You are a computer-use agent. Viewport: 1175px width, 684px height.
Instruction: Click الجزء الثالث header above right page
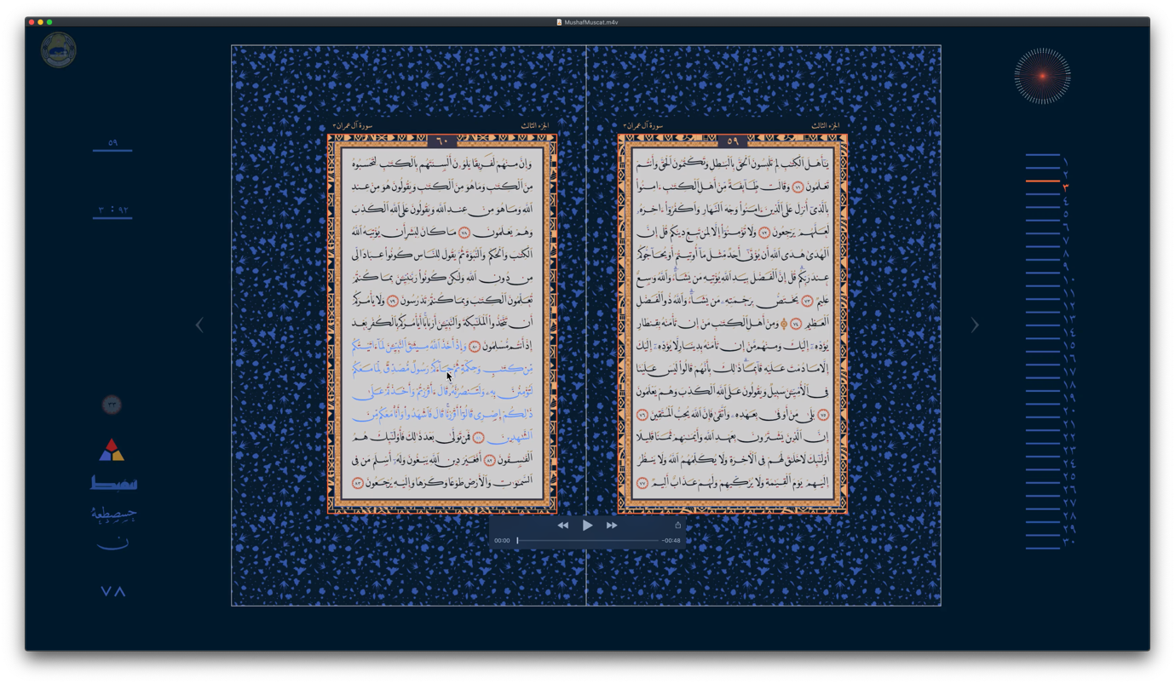[826, 126]
